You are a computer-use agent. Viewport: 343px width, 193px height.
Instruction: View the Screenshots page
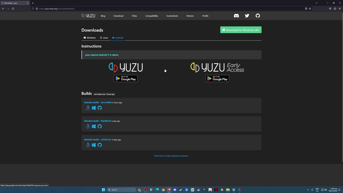(172, 16)
